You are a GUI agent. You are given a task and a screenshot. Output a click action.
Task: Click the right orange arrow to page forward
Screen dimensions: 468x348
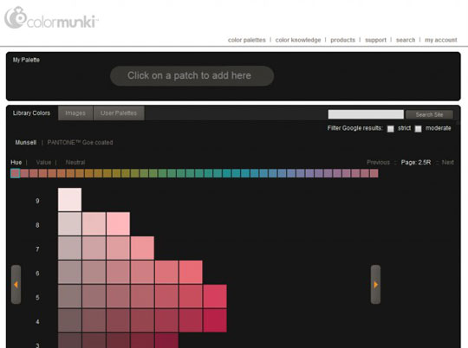[x=375, y=285]
